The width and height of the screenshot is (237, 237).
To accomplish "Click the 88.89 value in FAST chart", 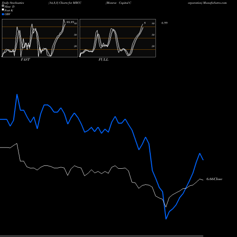I will 70,22.
